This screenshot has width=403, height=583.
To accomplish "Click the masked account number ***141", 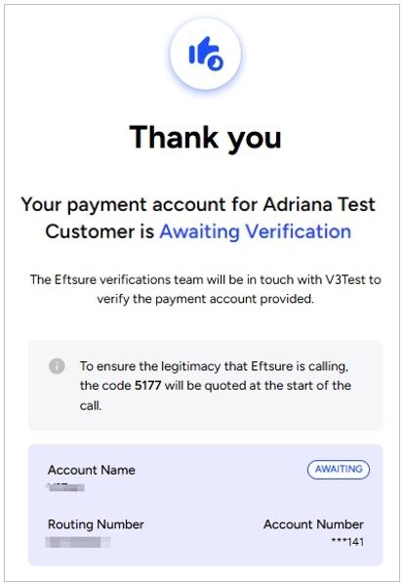I will (347, 542).
